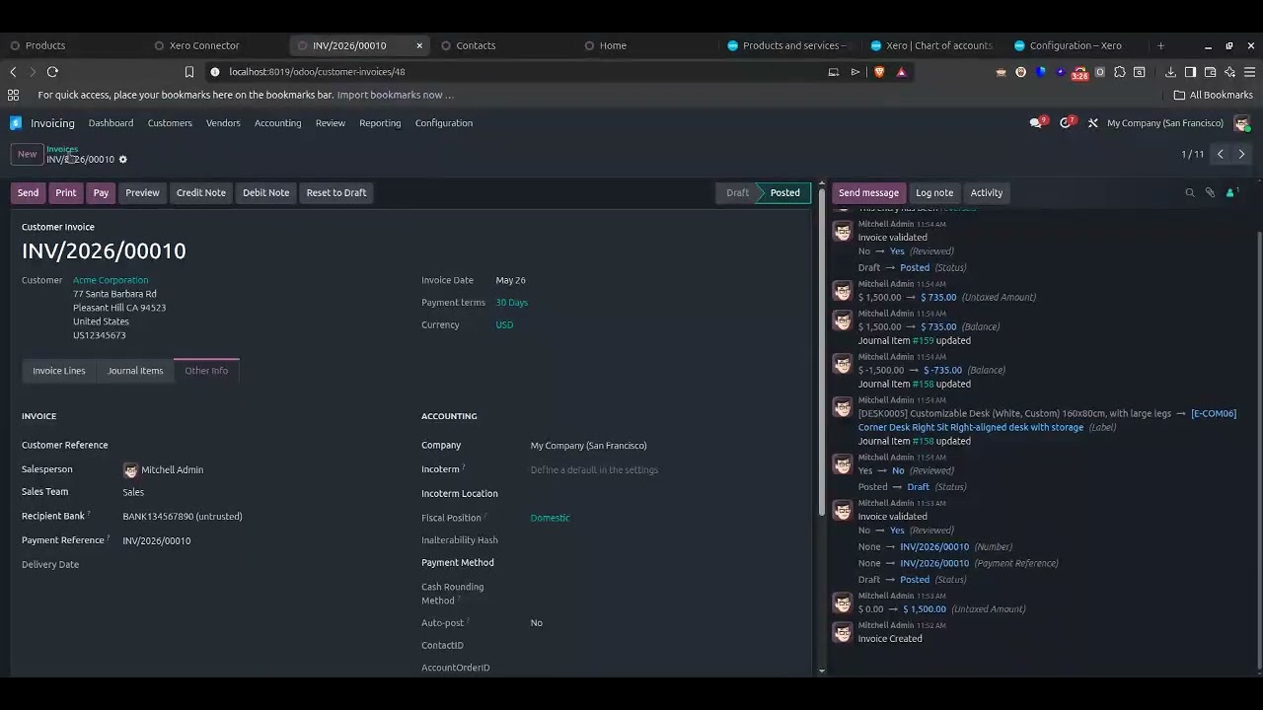Reload the browser page

(x=52, y=72)
